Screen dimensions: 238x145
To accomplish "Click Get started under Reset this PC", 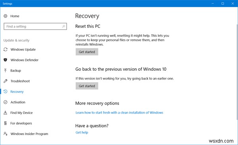I will [x=87, y=52].
